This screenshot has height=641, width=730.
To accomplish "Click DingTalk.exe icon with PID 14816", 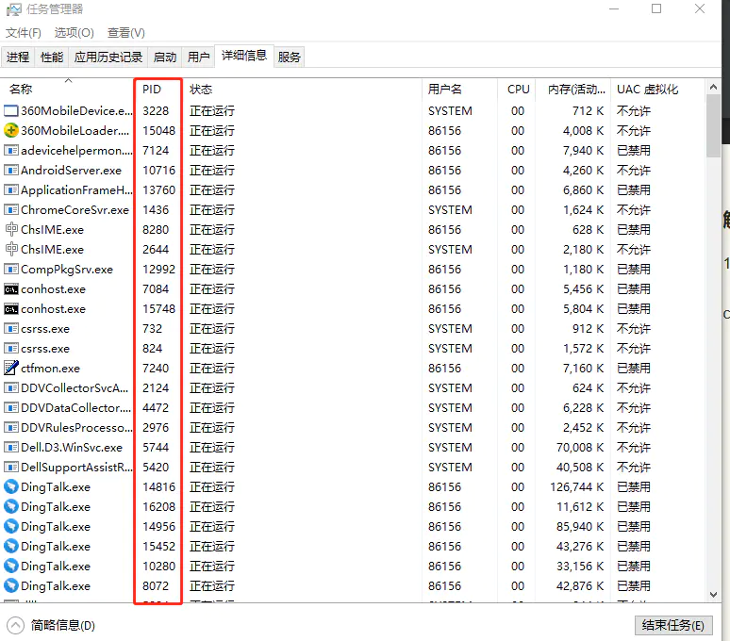I will point(11,486).
